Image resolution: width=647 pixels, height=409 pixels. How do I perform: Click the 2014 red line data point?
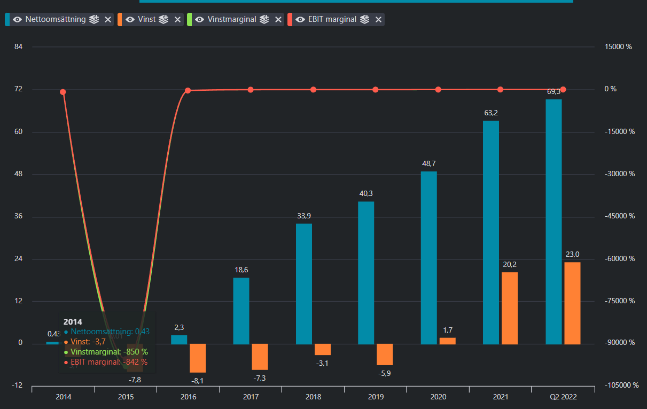pyautogui.click(x=63, y=92)
